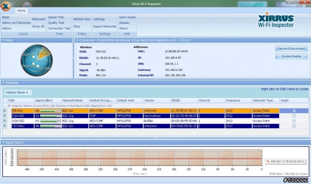This screenshot has width=311, height=184.
Task: Check the DQA-002 graph checkbox
Action: [294, 121]
